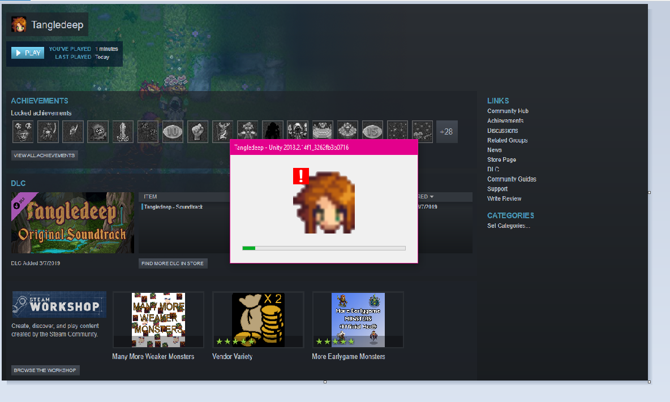Open the News link
Image resolution: width=670 pixels, height=402 pixels.
coord(495,150)
